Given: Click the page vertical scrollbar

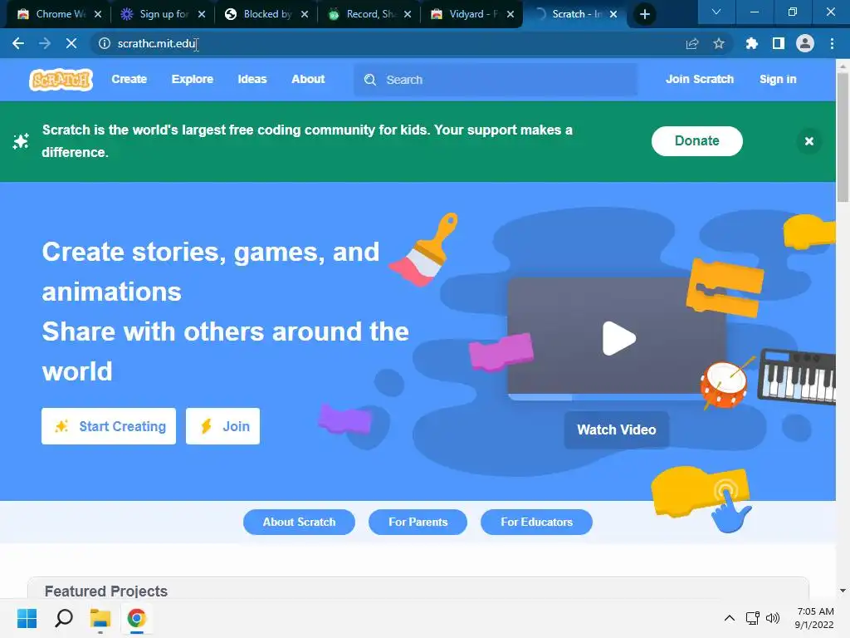Looking at the screenshot, I should tap(843, 138).
